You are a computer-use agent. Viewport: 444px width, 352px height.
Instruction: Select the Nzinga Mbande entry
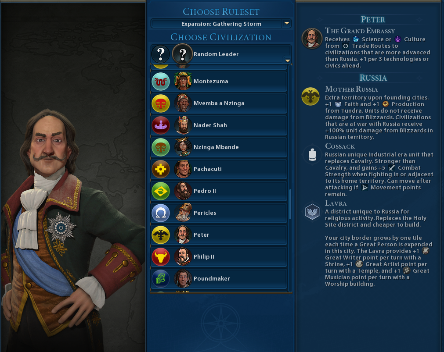(219, 147)
